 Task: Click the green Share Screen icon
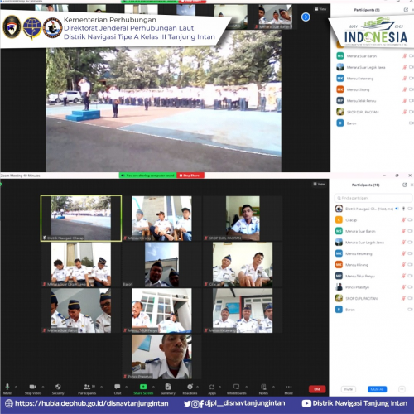tap(143, 387)
